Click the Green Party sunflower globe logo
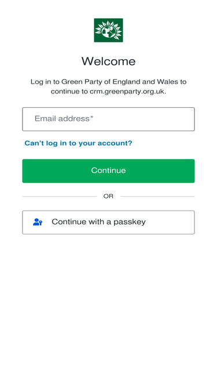Viewport: 217px width, 387px height. coord(108,30)
